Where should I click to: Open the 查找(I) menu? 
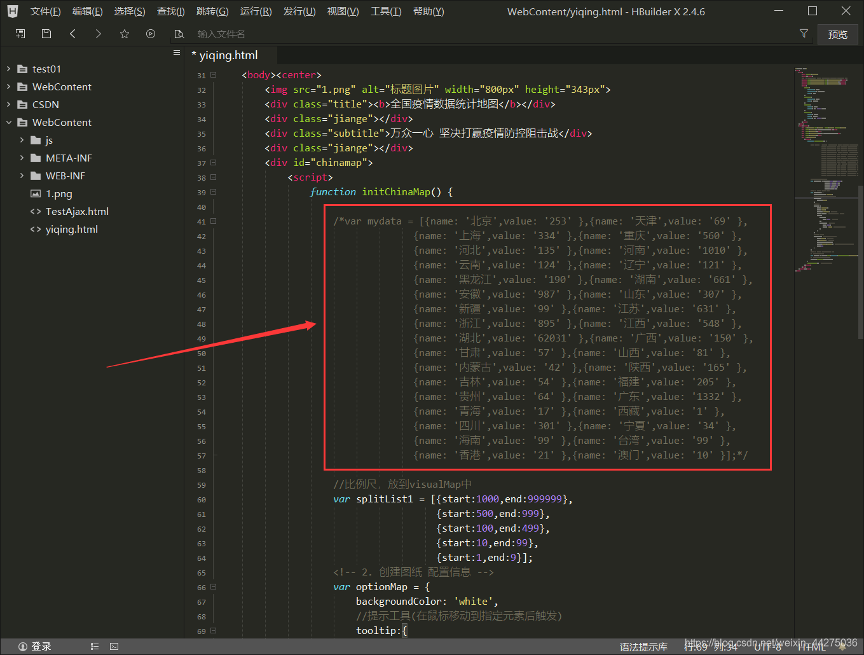click(171, 11)
